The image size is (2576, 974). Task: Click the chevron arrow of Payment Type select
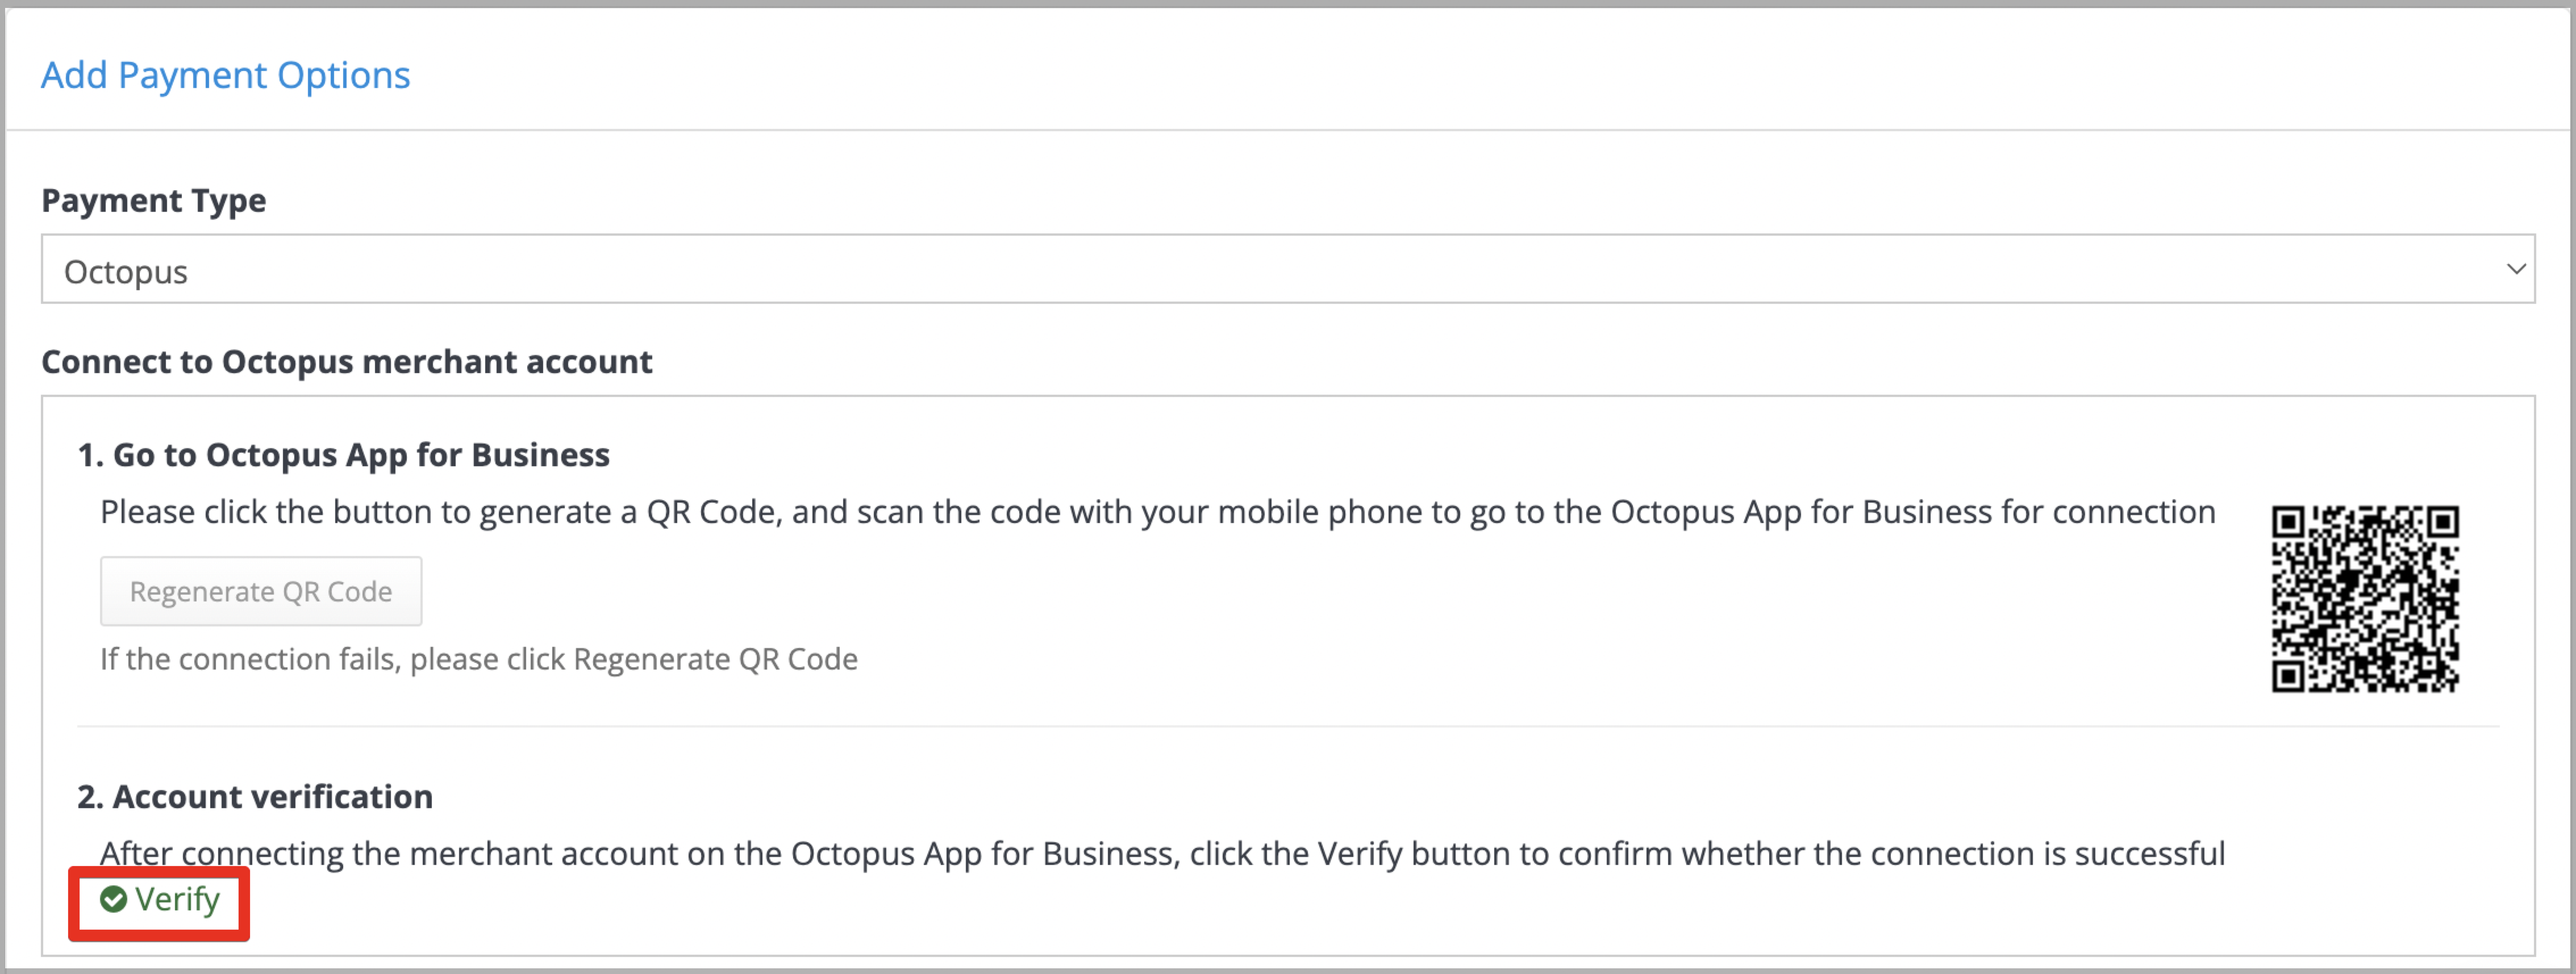(2516, 269)
